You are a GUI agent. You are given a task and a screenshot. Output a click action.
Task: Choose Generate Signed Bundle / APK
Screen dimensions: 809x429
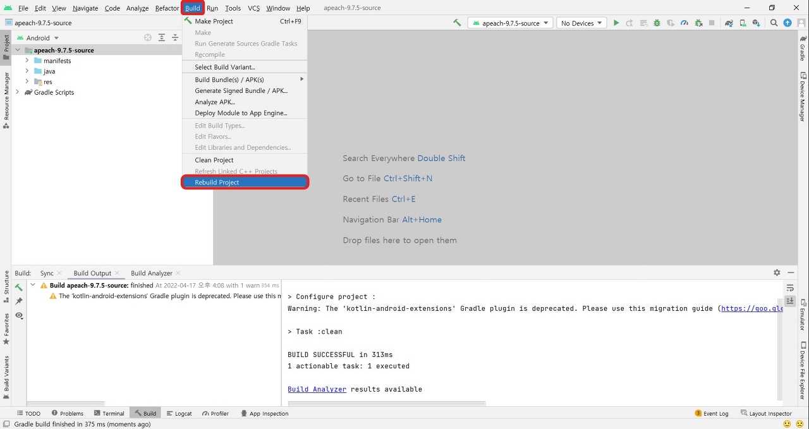245,90
